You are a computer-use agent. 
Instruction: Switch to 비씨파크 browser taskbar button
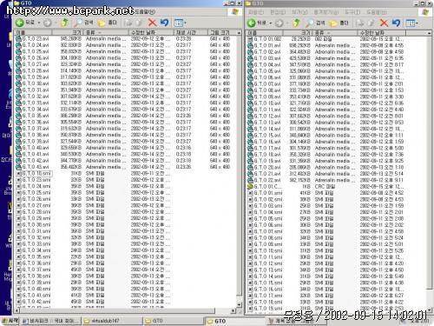(51, 321)
